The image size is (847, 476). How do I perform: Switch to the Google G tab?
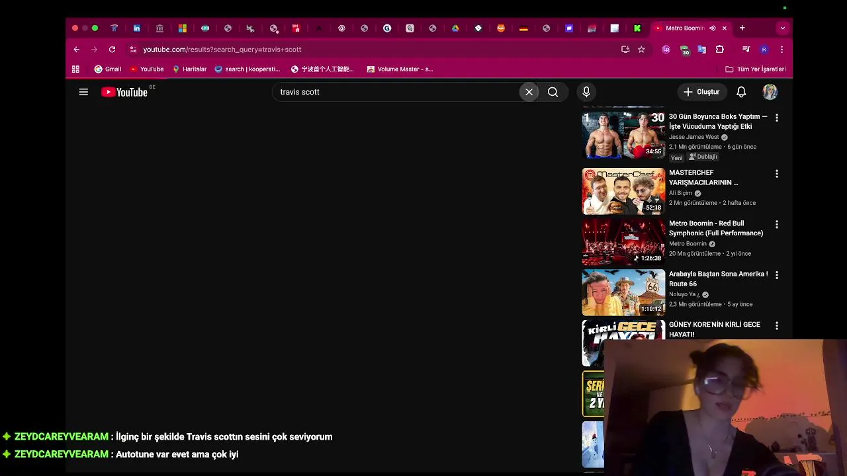387,28
